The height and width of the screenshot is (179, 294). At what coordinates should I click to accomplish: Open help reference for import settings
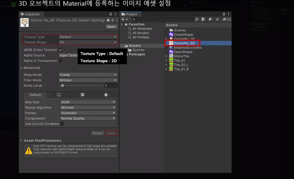108,20
